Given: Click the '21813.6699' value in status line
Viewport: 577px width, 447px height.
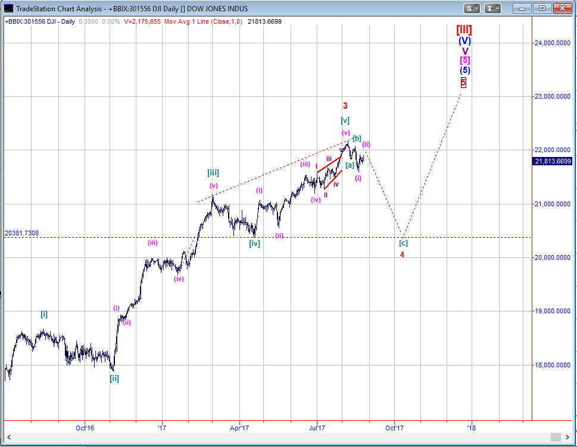Looking at the screenshot, I should (x=264, y=21).
